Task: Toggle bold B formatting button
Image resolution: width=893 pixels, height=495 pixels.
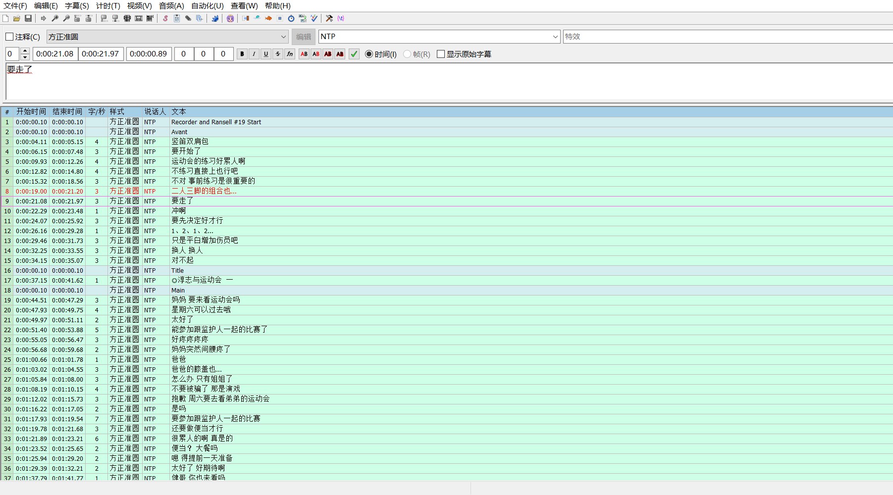Action: pos(242,54)
